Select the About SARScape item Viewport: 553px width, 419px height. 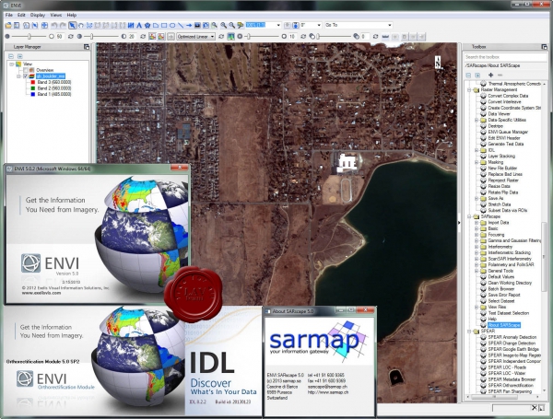[x=503, y=325]
